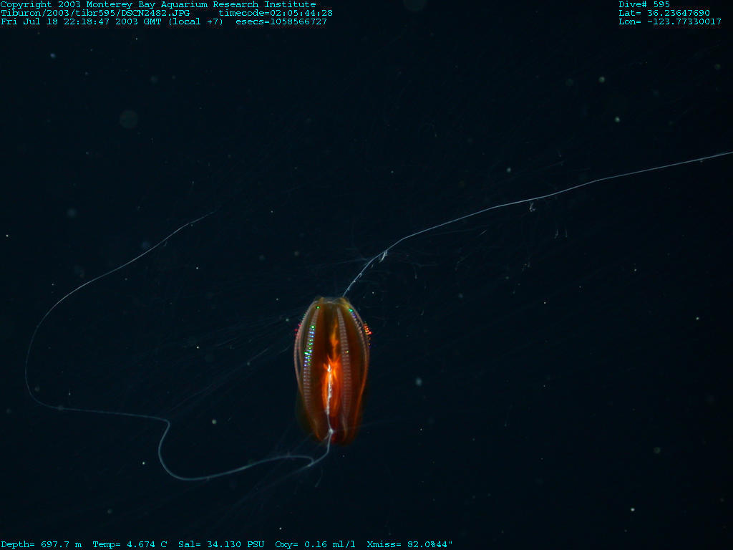
Task: Click the bright white center of the jelly
Action: tap(329, 369)
